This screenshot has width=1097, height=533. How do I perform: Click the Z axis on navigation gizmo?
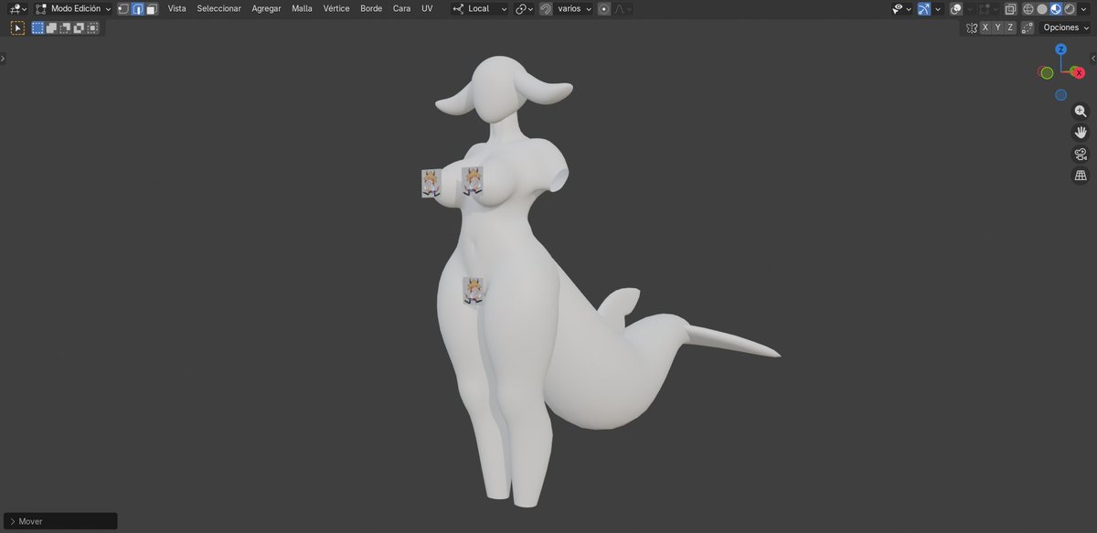(1060, 49)
